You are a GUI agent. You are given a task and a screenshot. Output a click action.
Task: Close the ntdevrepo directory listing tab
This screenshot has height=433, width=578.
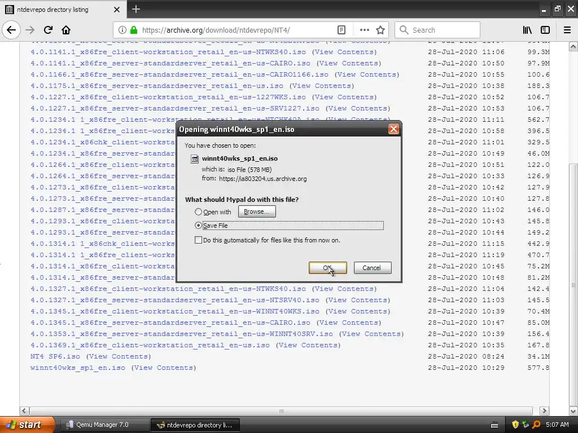click(116, 10)
